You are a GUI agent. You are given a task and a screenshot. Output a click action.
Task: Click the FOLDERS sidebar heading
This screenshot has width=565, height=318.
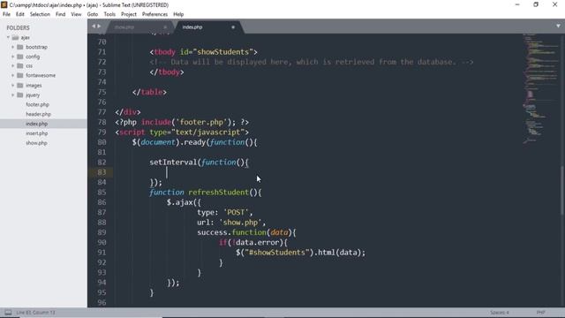pyautogui.click(x=18, y=27)
